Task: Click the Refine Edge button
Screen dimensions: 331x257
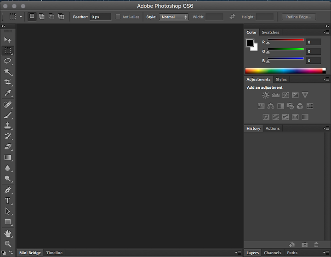Action: click(x=299, y=17)
